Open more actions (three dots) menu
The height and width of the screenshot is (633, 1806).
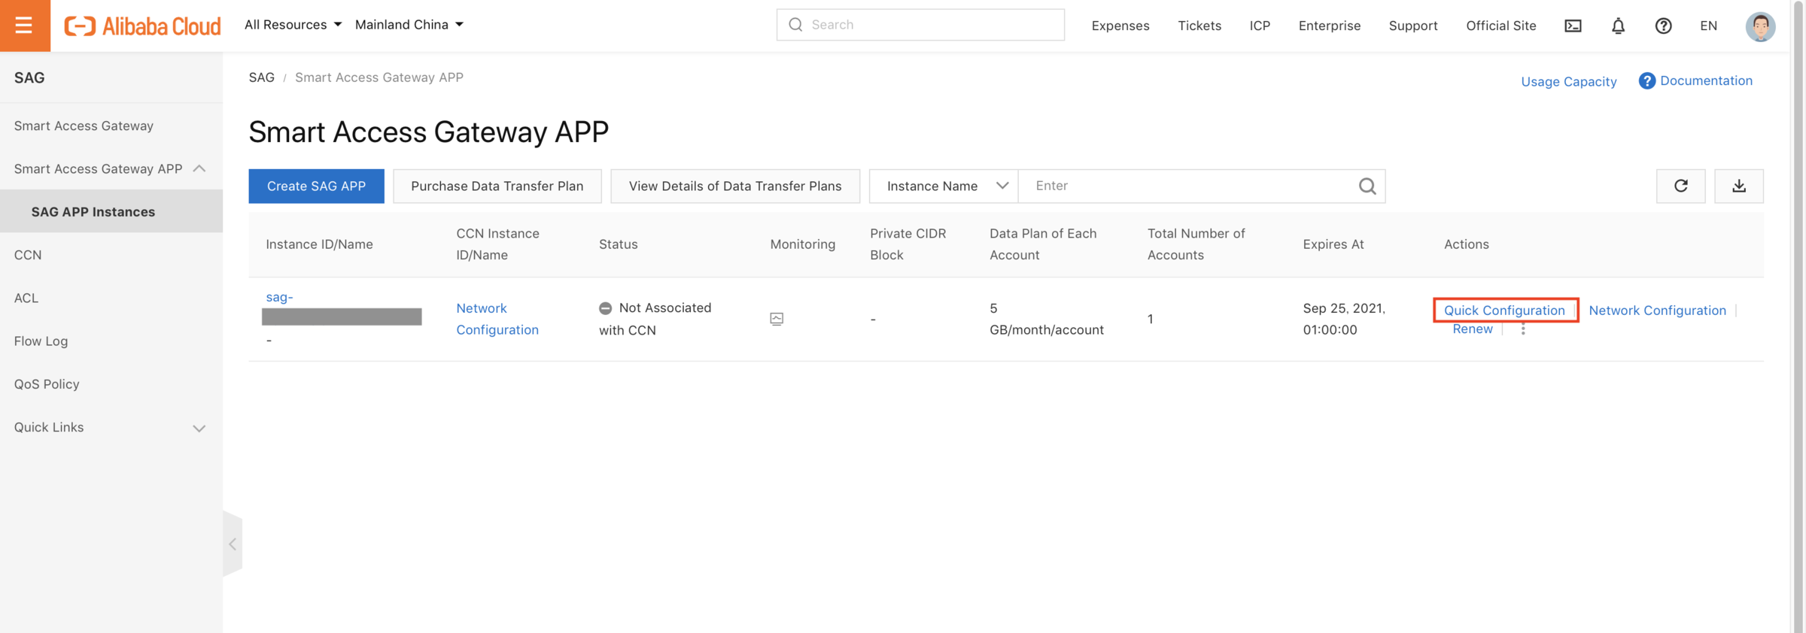(1523, 329)
